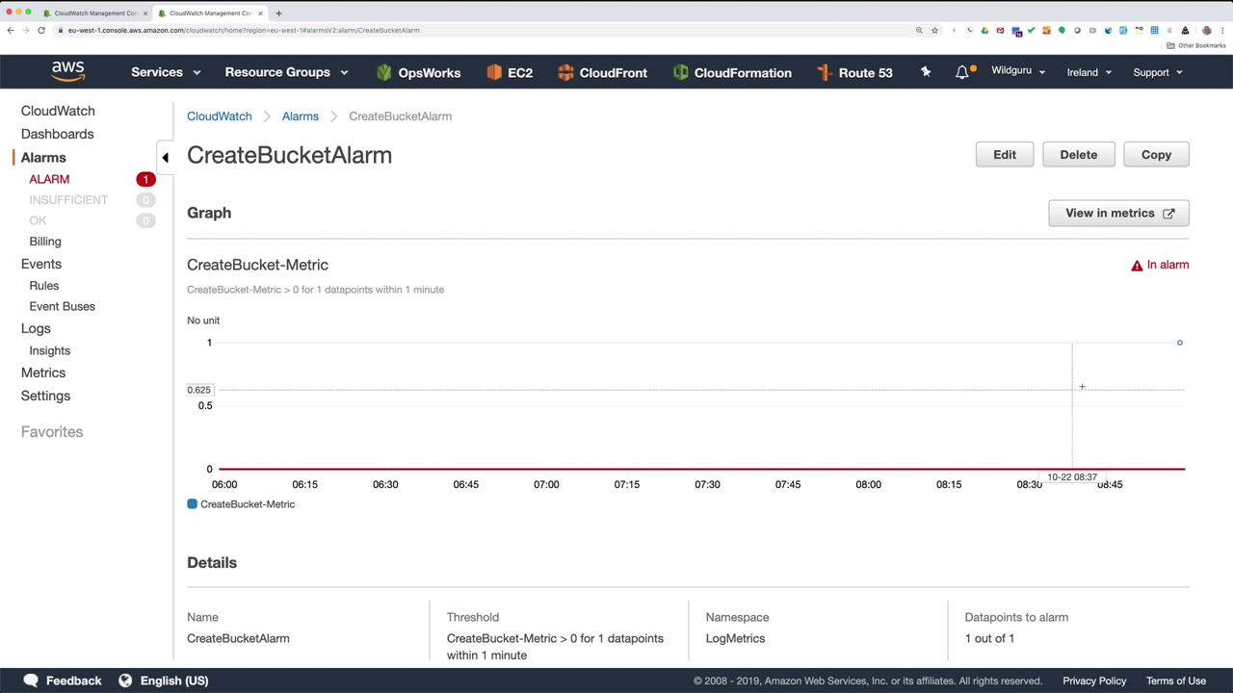Open Insights under Logs
The height and width of the screenshot is (693, 1233).
click(50, 350)
